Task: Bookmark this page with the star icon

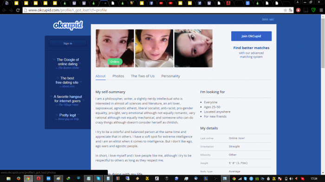Action: pyautogui.click(x=285, y=10)
